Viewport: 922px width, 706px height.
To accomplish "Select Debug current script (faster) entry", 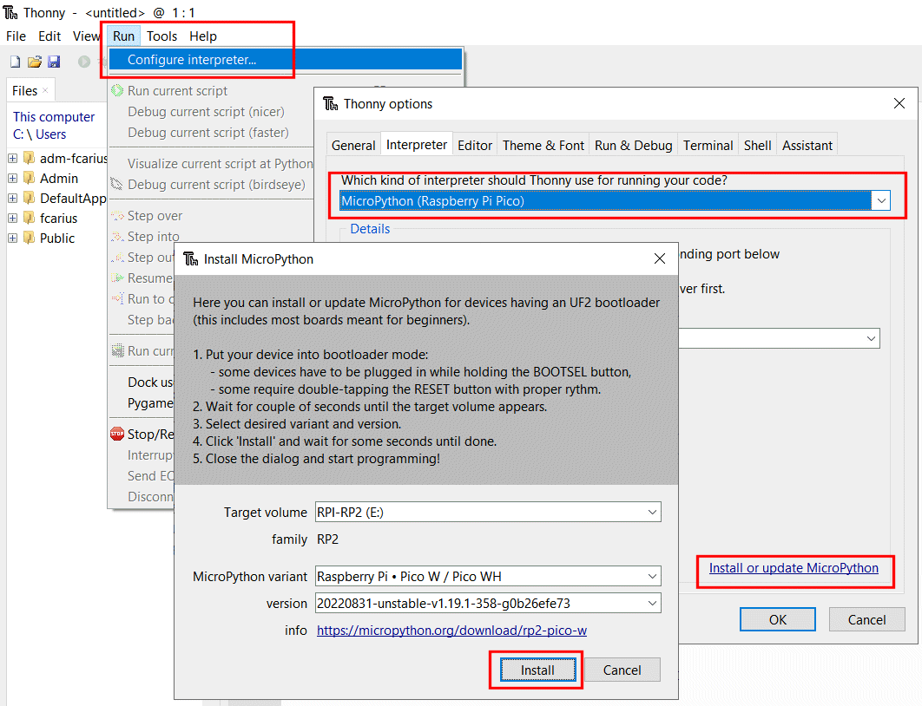I will (208, 132).
